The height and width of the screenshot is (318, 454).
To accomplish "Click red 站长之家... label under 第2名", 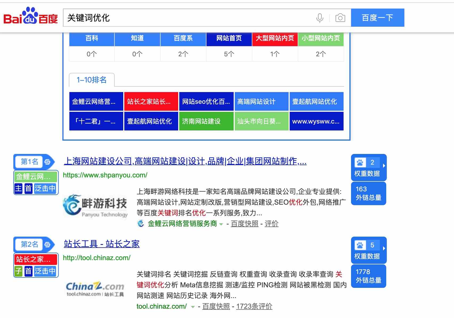I will [36, 259].
